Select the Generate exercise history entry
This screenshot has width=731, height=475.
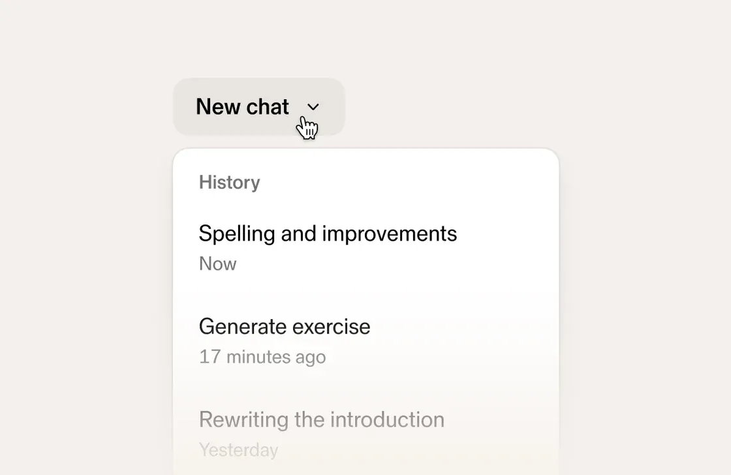click(x=285, y=326)
